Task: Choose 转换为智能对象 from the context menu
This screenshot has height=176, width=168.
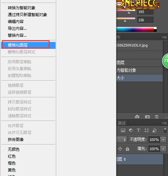Action: [x=22, y=8]
